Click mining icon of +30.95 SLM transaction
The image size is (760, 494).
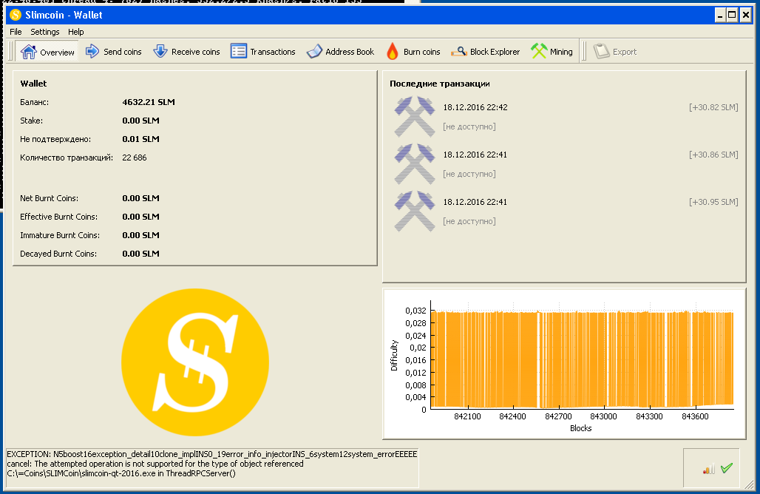pyautogui.click(x=415, y=211)
